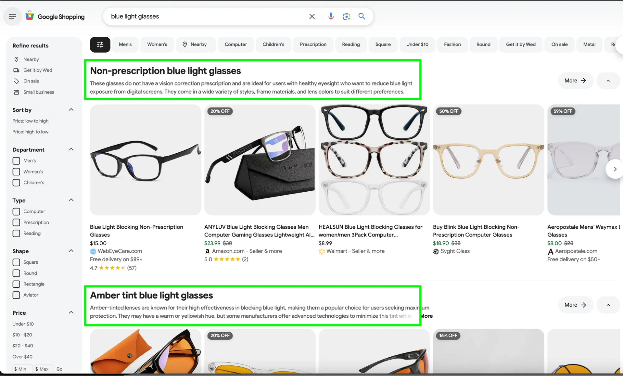Enable the Computer type checkbox
623x376 pixels.
pyautogui.click(x=16, y=211)
